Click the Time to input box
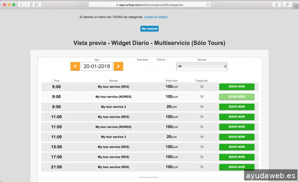The width and height of the screenshot is (299, 182). click(161, 66)
